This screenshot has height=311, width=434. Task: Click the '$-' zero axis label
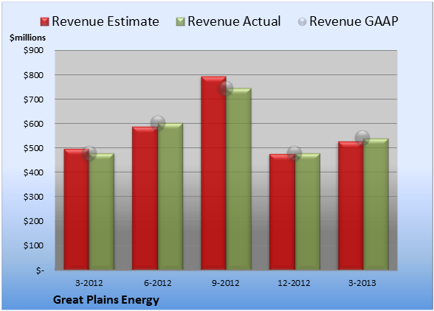pyautogui.click(x=40, y=270)
